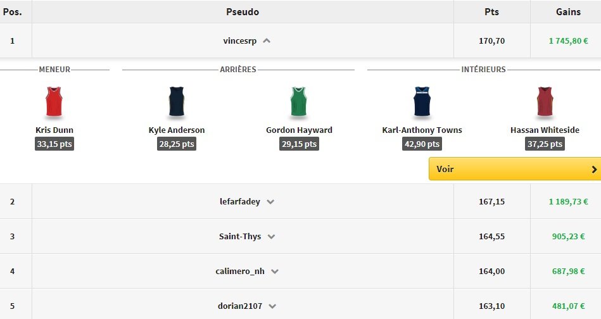Screen dimensions: 601x319
Task: Click the arrow on the Voir button
Action: pos(594,170)
